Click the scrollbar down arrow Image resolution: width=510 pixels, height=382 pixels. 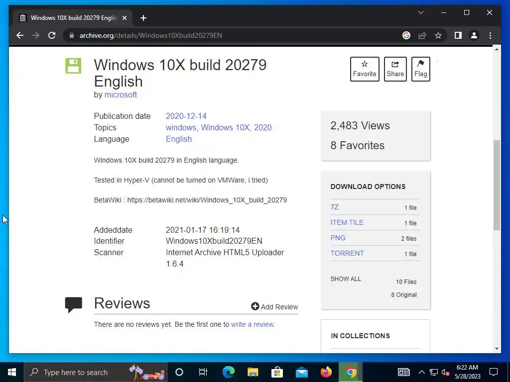[497, 349]
